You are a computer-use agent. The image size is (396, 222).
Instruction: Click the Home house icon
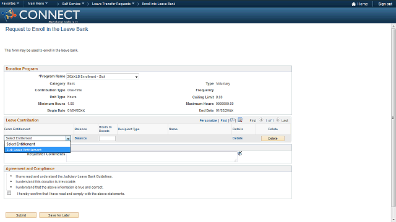353,4
